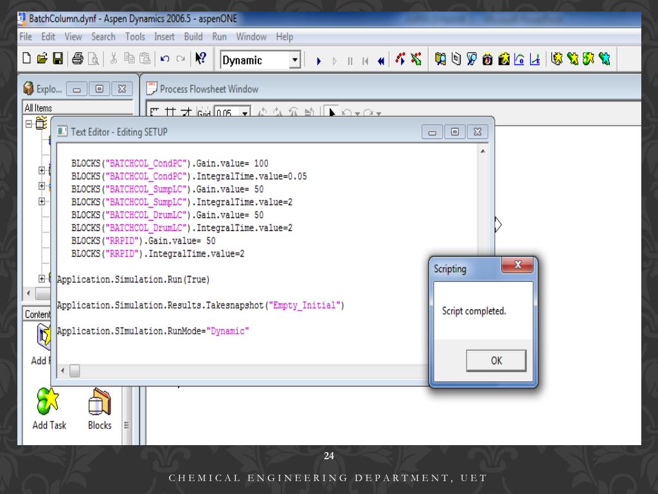Restart the simulation
The width and height of the screenshot is (658, 494).
366,61
